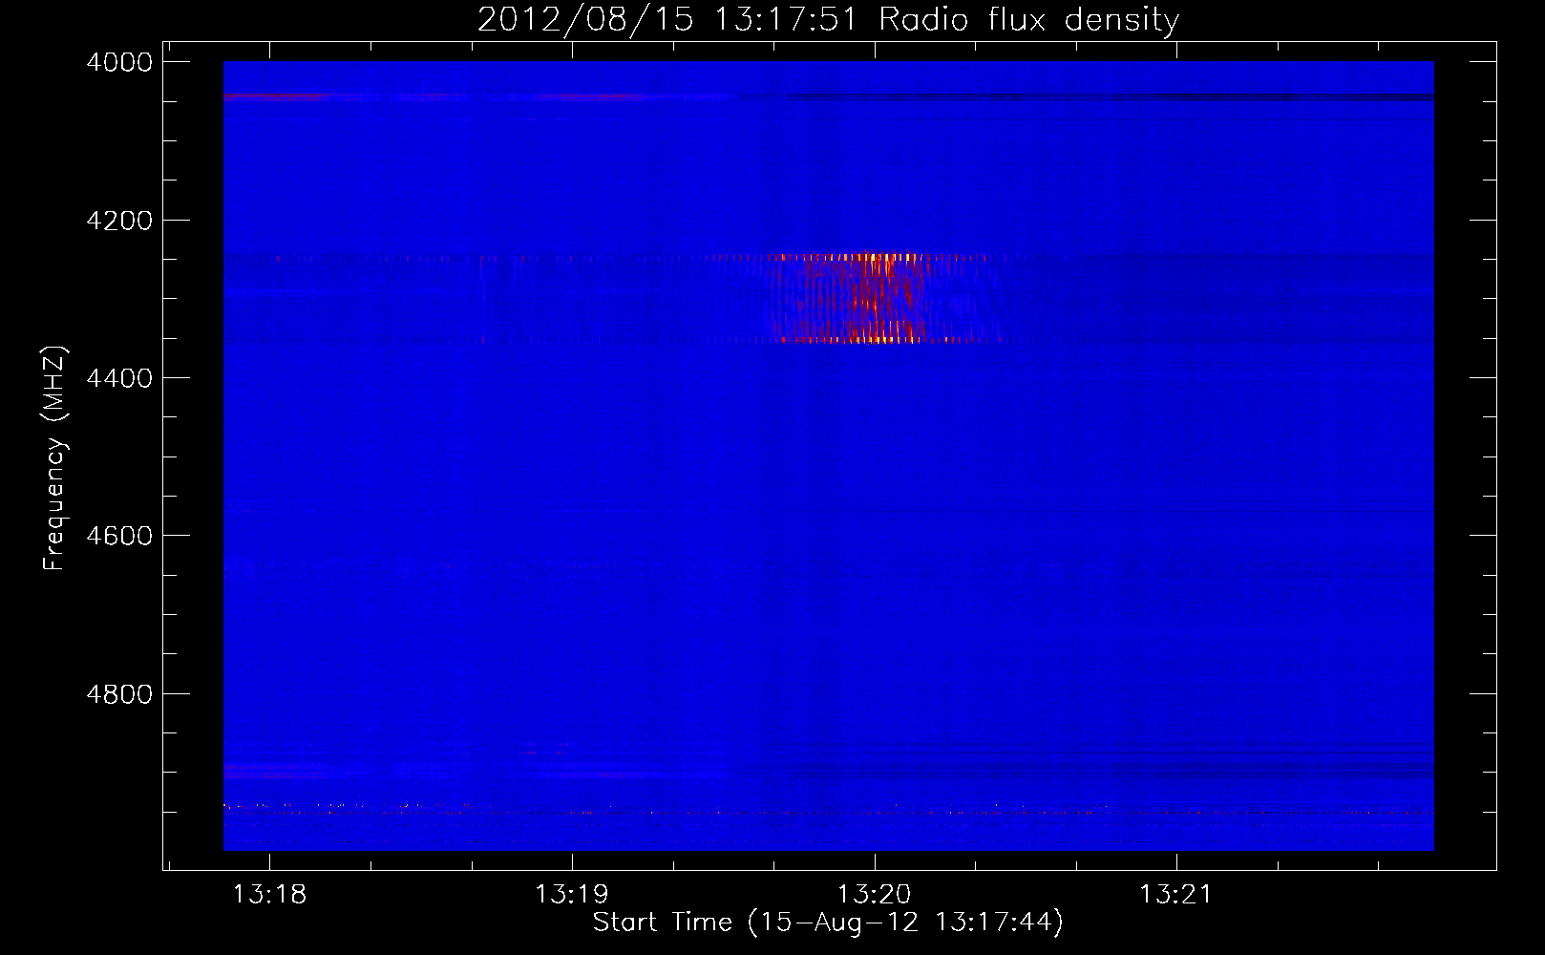The width and height of the screenshot is (1545, 955).
Task: Select the 4400 frequency axis label
Action: pyautogui.click(x=119, y=378)
